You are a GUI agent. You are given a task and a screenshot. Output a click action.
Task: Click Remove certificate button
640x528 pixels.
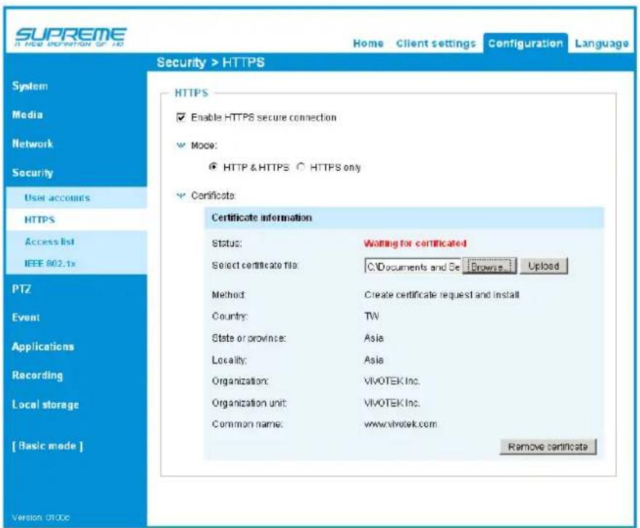pos(548,447)
